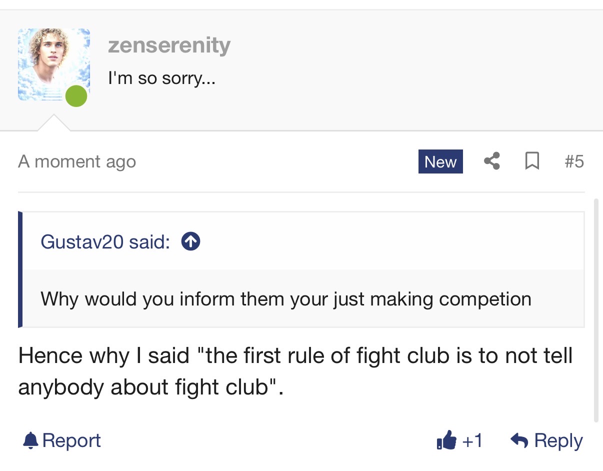Click the vertical scrollbar on the right edge

[596, 310]
